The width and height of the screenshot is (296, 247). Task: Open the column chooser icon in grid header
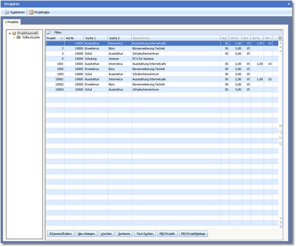[280, 38]
